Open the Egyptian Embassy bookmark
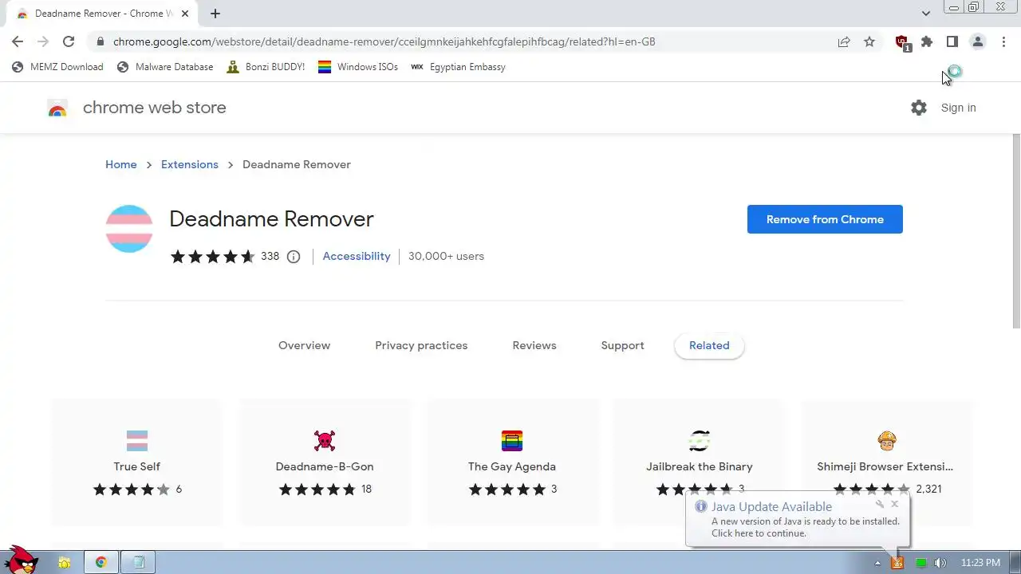This screenshot has width=1021, height=574. click(458, 67)
